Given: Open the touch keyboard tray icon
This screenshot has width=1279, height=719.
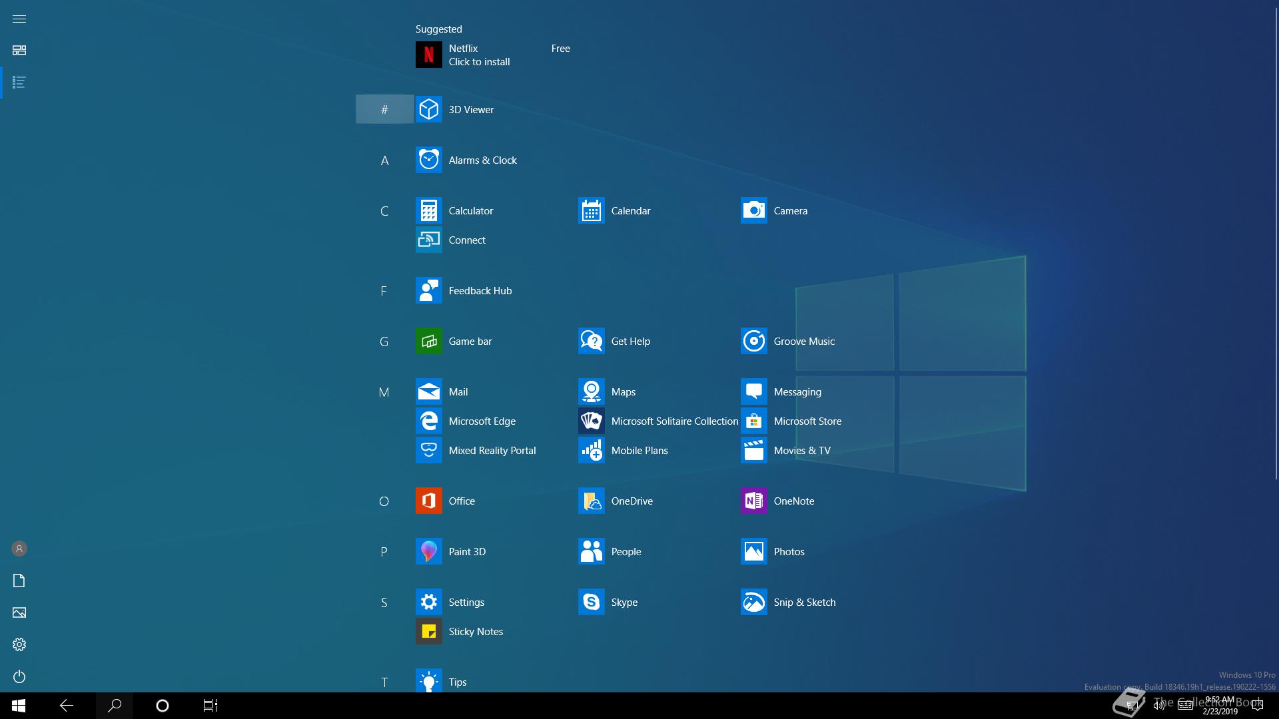Looking at the screenshot, I should click(1185, 706).
